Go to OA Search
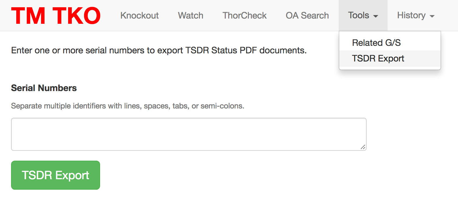458x203 pixels. 307,15
